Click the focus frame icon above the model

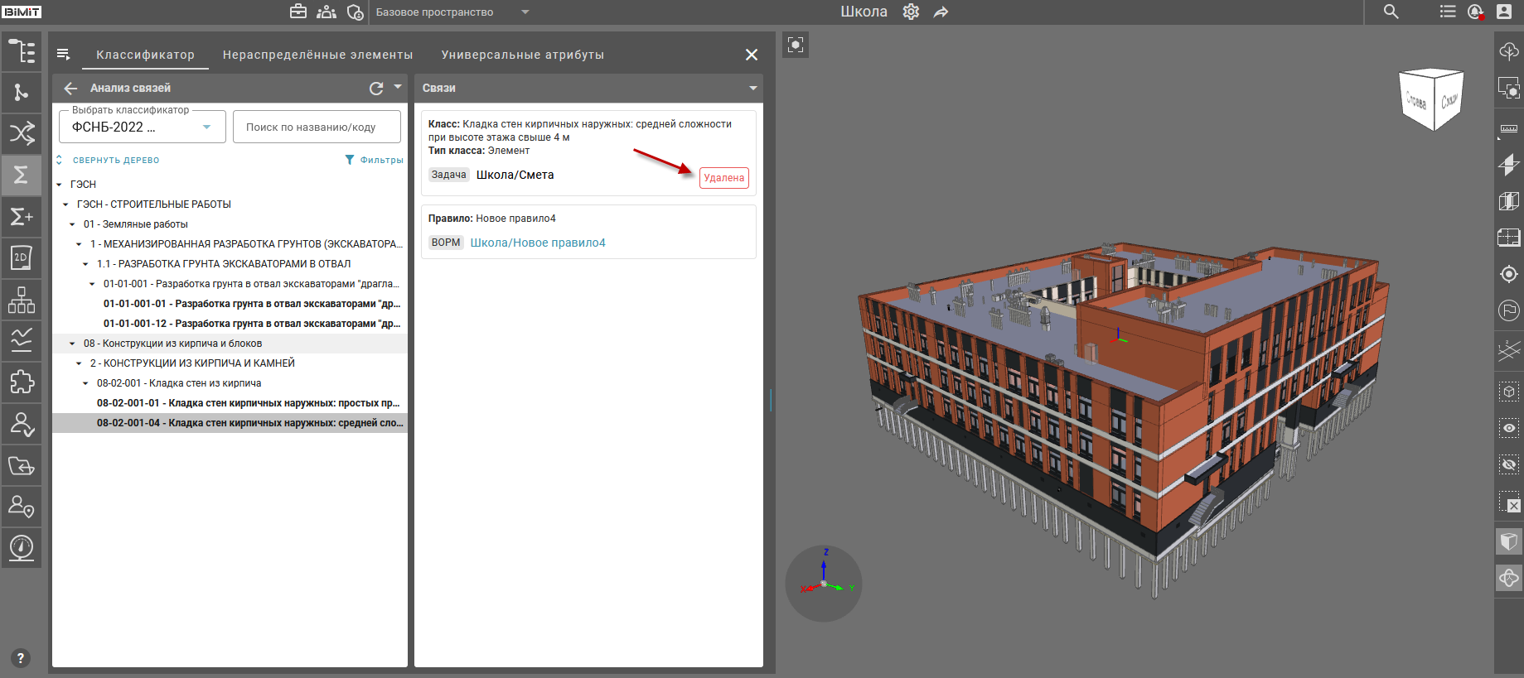(x=796, y=45)
